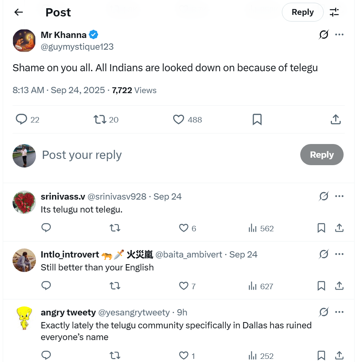Open the @guymystique123 profile handle

(77, 47)
